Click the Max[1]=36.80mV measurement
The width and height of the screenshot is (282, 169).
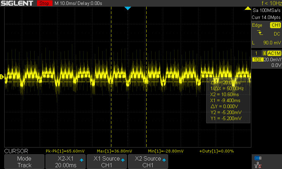click(114, 151)
